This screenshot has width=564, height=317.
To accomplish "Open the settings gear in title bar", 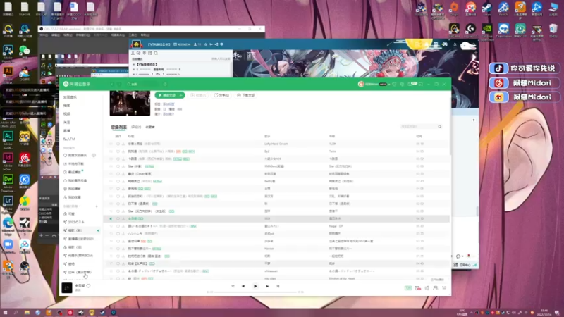I will [x=402, y=84].
